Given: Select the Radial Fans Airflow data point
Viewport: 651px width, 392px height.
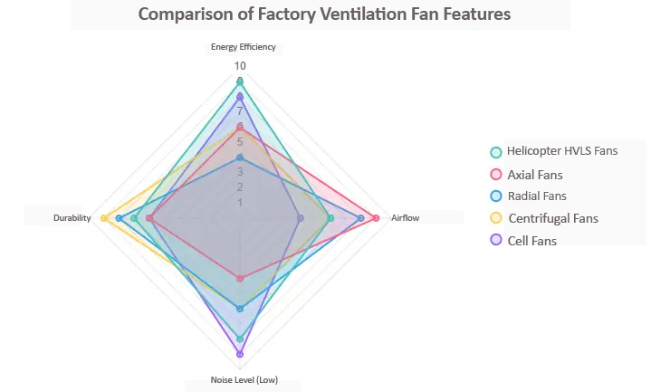Looking at the screenshot, I should pyautogui.click(x=361, y=218).
